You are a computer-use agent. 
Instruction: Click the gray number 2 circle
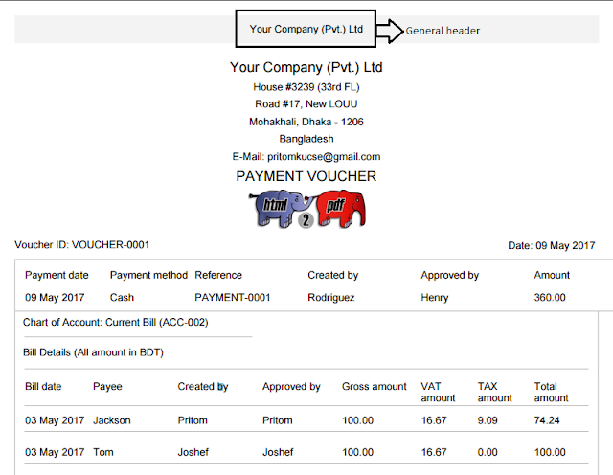coord(306,220)
